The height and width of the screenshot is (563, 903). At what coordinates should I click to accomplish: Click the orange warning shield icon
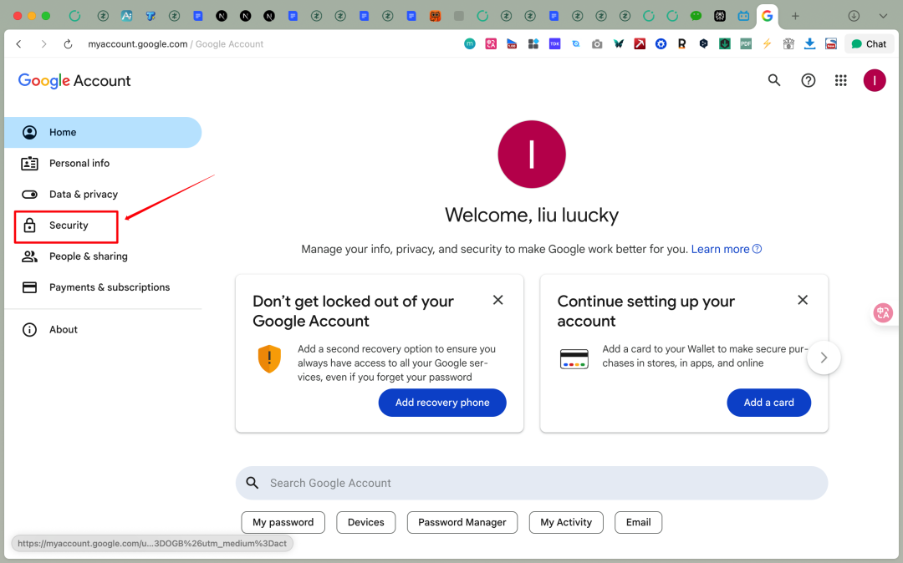269,359
